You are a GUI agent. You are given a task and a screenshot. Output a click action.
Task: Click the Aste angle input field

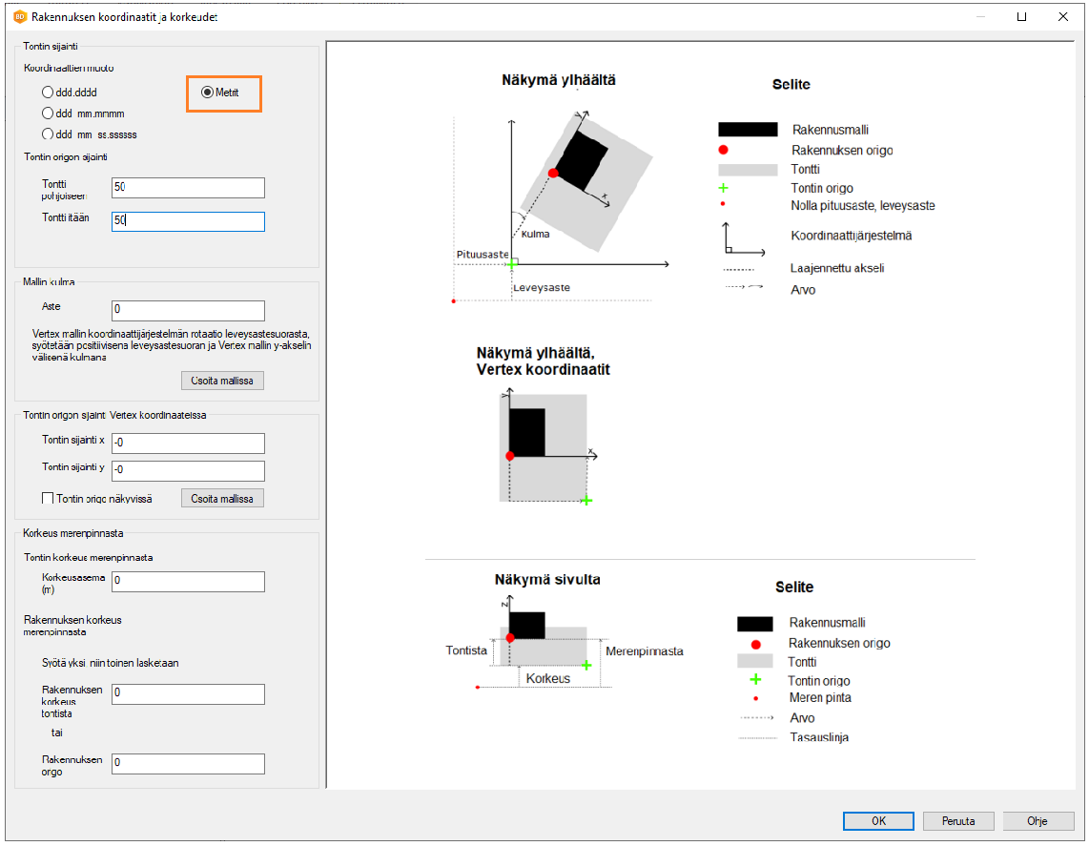pos(188,310)
